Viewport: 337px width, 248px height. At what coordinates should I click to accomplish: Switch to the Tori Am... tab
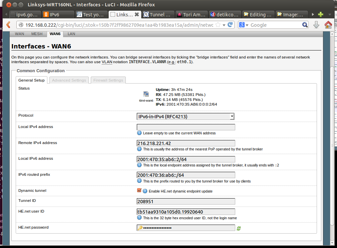point(192,15)
